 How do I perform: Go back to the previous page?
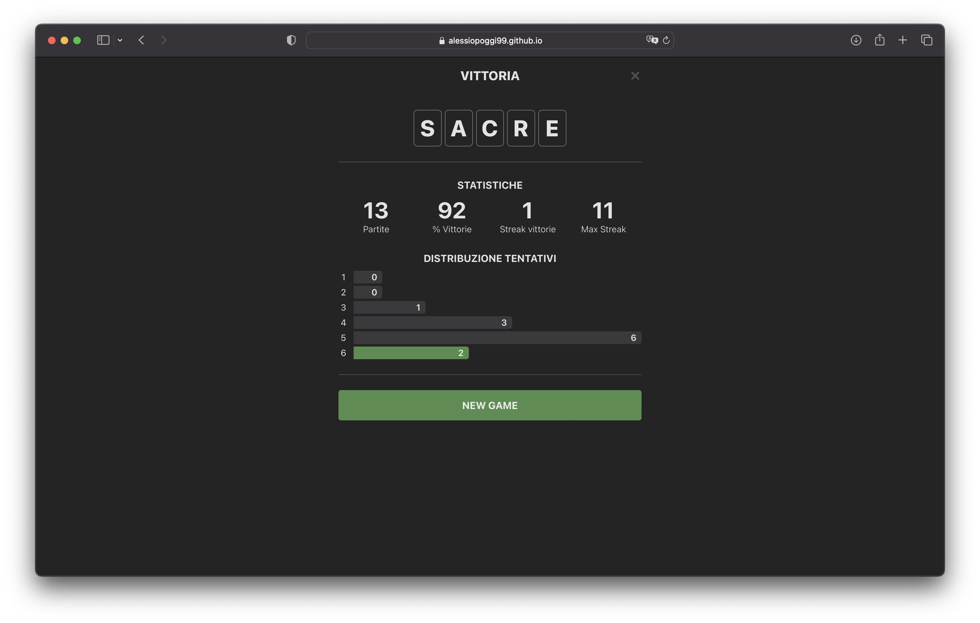pos(141,40)
